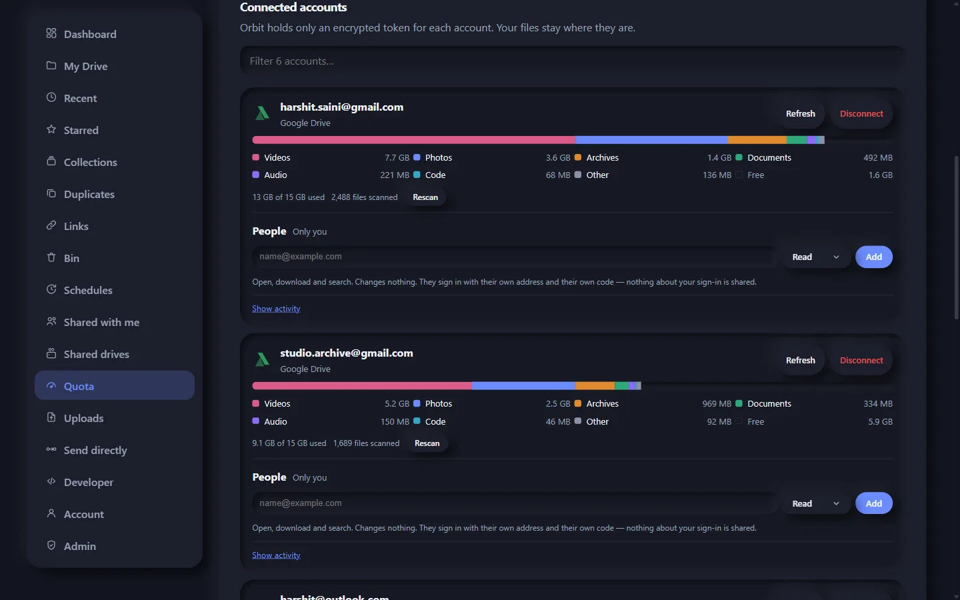Focus the Filter 6 accounts search field

pos(572,61)
